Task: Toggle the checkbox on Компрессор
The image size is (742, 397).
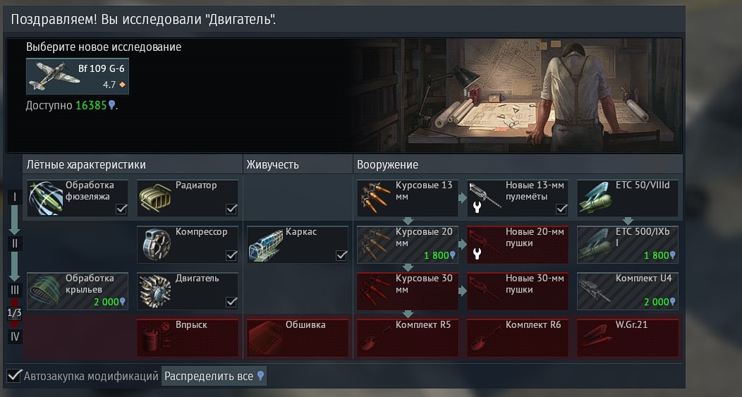Action: coord(231,255)
